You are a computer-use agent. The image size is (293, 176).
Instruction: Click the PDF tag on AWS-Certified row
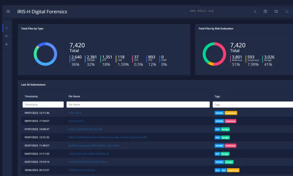click(218, 138)
